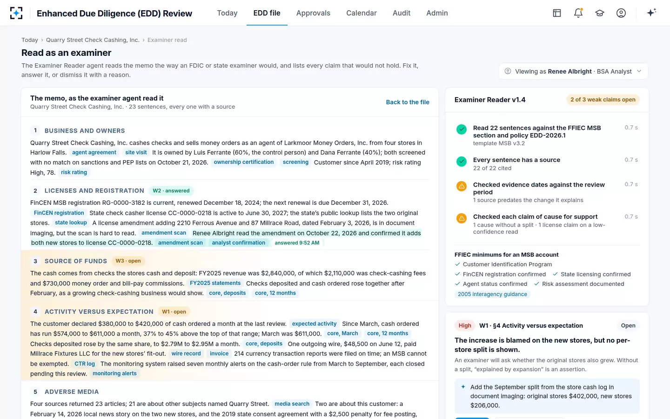This screenshot has width=670, height=419.
Task: Open the 'wire record' source chip
Action: pyautogui.click(x=186, y=353)
